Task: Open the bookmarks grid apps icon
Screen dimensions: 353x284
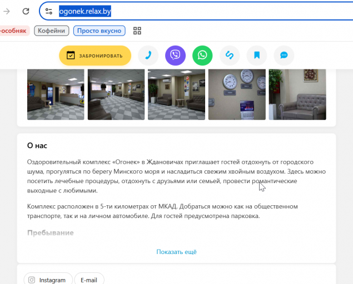Action: coord(137,31)
